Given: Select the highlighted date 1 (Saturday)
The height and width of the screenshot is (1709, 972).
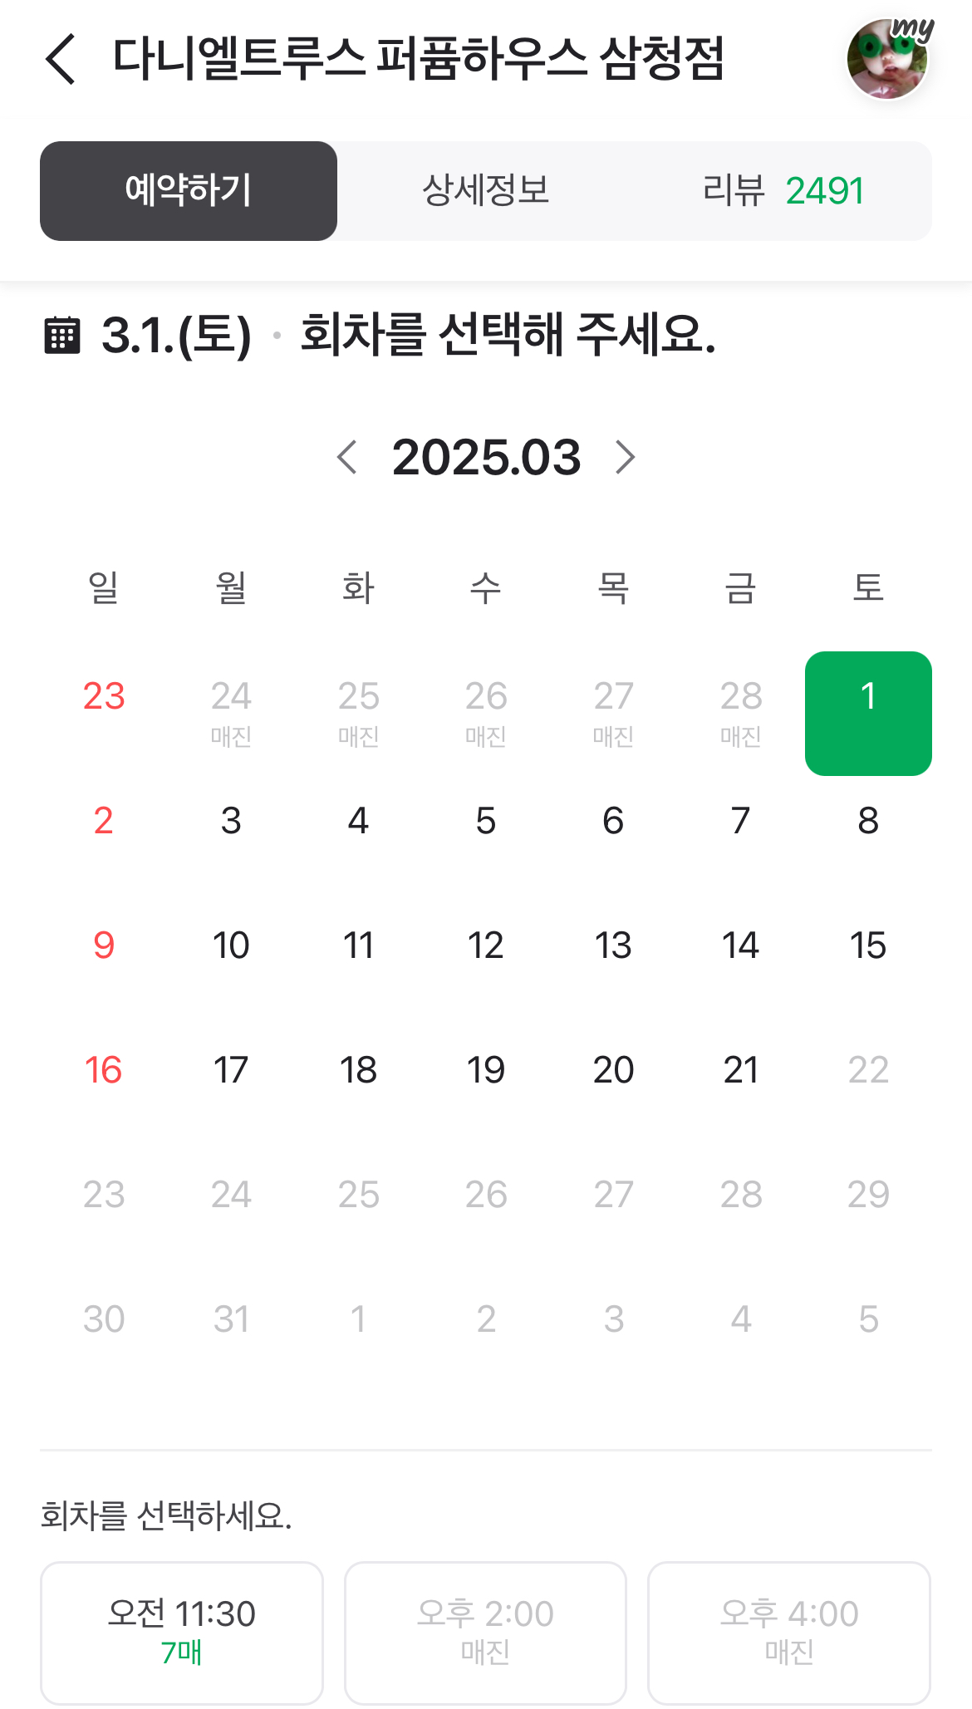Looking at the screenshot, I should pos(868,713).
